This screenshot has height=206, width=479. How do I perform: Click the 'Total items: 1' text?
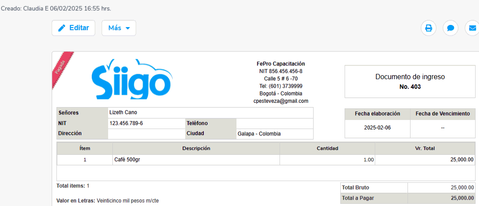[x=73, y=185]
